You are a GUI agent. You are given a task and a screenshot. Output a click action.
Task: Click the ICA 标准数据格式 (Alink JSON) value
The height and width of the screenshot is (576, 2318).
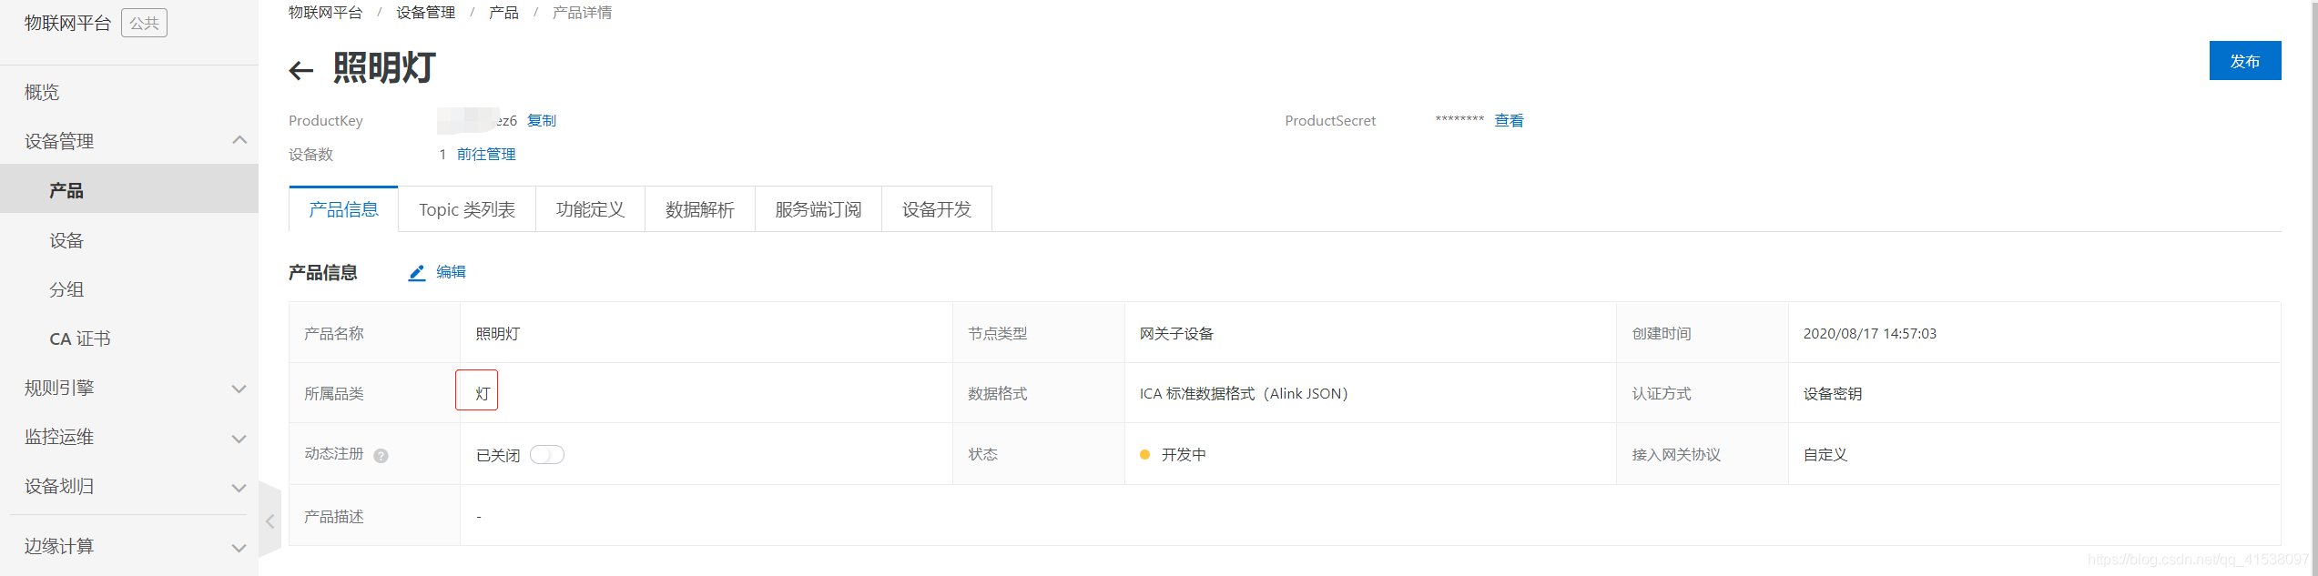(x=1244, y=394)
